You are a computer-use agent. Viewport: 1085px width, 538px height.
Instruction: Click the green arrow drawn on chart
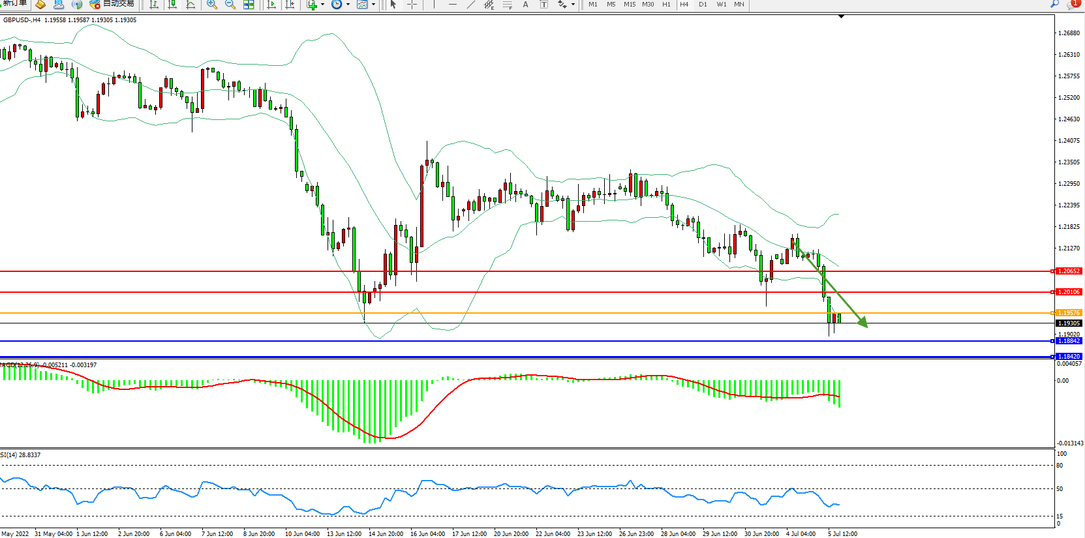click(x=832, y=284)
